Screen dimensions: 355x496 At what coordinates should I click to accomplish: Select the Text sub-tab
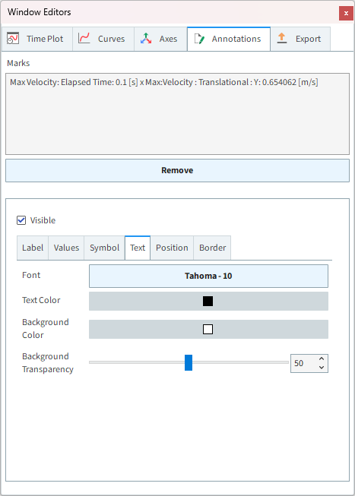(138, 248)
